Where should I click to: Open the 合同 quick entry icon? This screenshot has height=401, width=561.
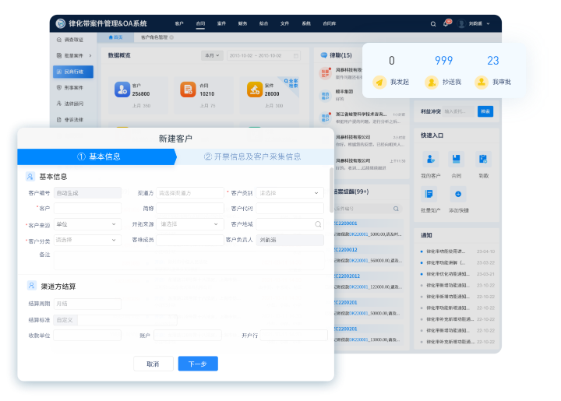[x=456, y=160]
